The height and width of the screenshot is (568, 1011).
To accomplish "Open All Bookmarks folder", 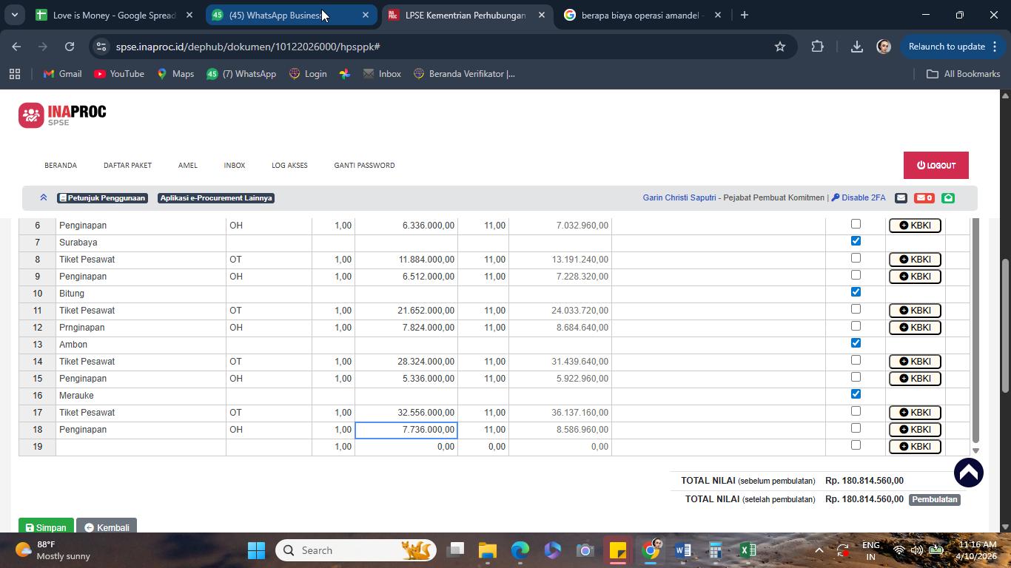I will coord(964,74).
